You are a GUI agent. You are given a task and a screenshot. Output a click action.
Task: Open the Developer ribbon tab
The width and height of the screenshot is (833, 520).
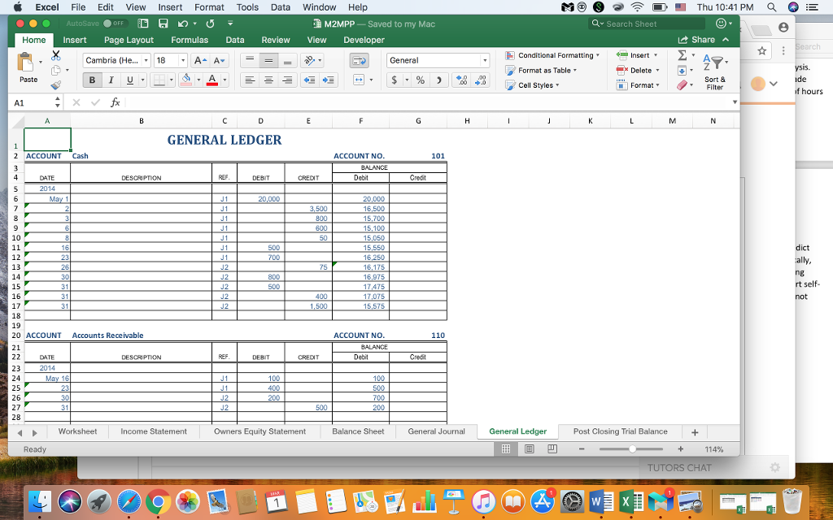tap(364, 40)
